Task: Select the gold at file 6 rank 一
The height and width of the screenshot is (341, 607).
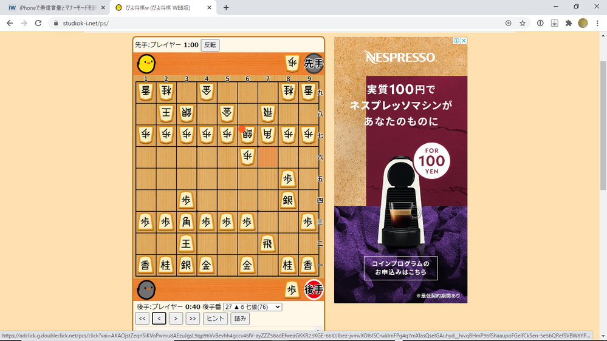Action: (247, 265)
